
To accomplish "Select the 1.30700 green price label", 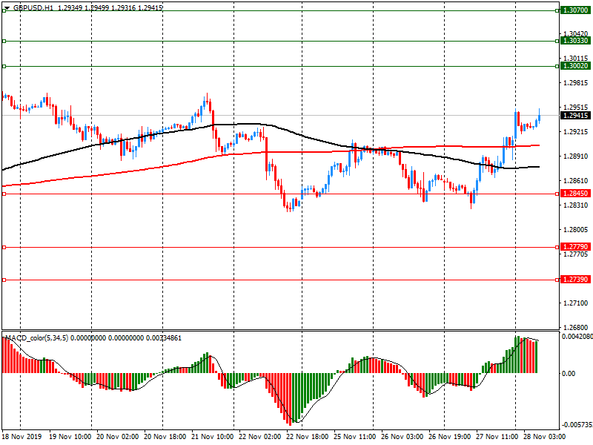I will point(575,10).
